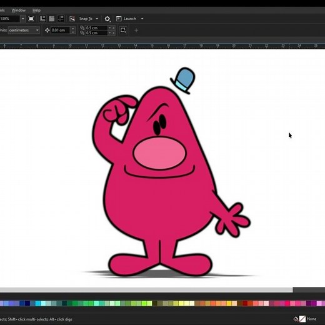Click the vertical duplicate distance icon

point(82,33)
